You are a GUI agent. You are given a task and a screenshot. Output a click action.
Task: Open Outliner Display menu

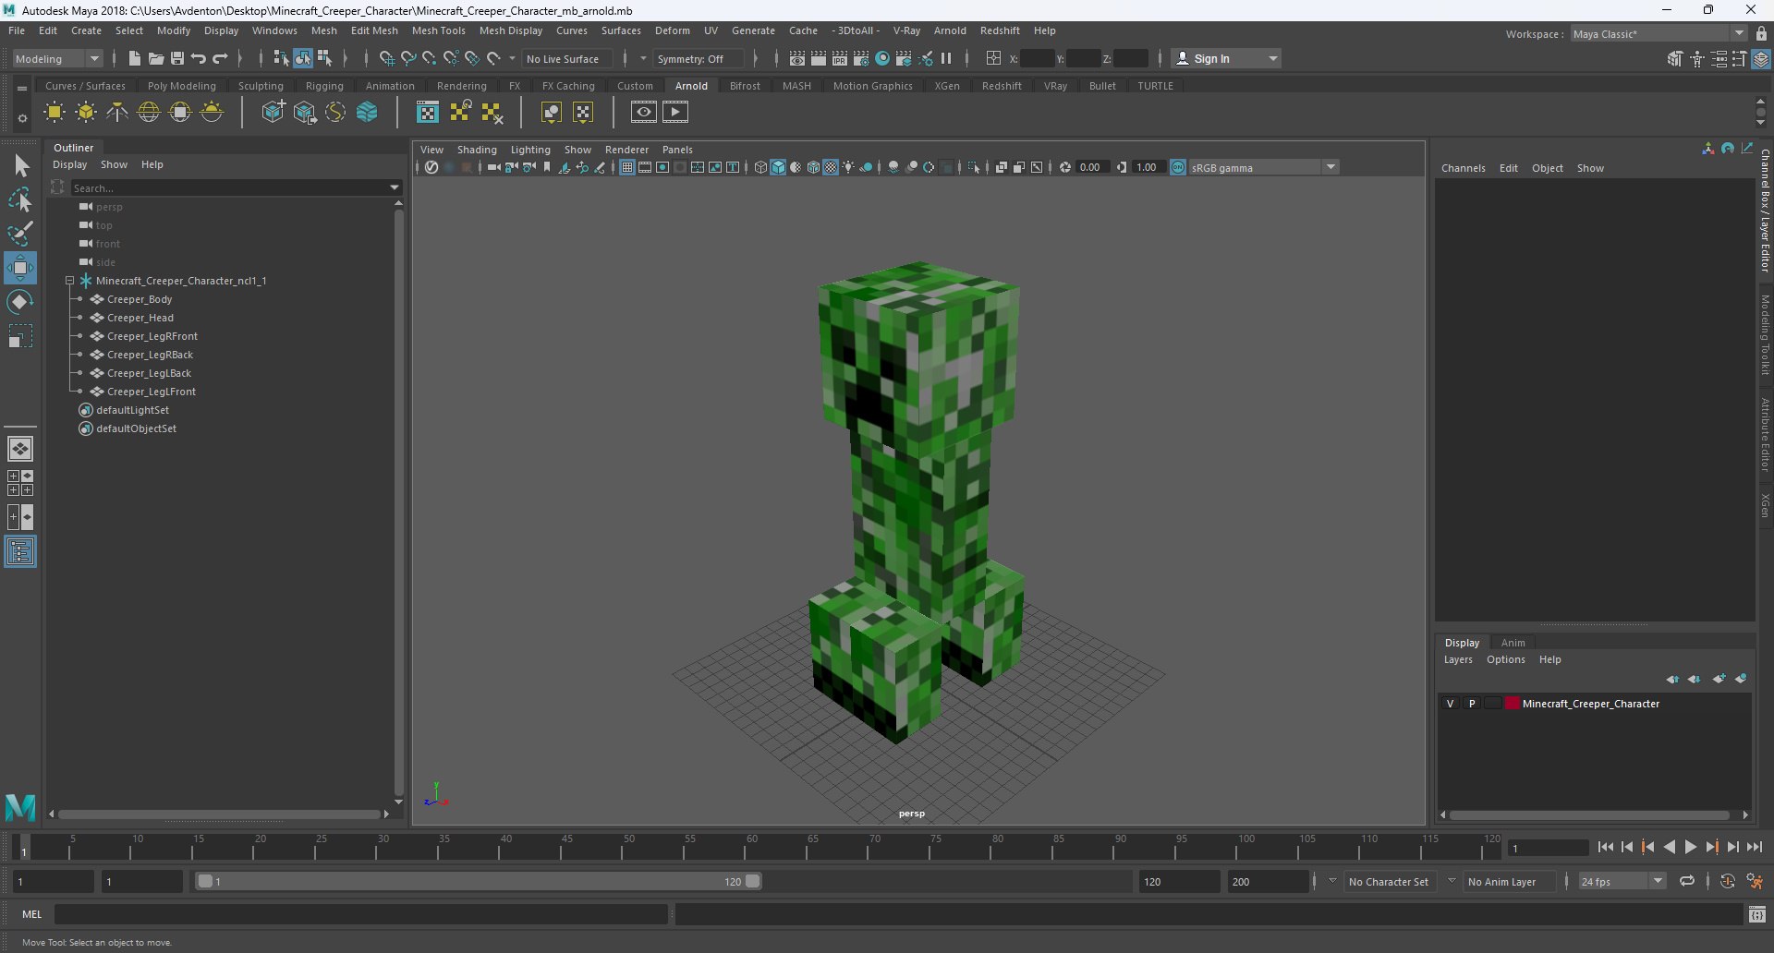point(69,164)
